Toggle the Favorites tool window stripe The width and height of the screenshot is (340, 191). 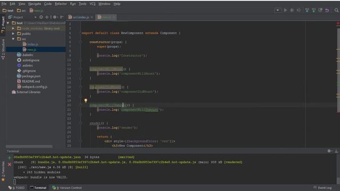point(3,171)
